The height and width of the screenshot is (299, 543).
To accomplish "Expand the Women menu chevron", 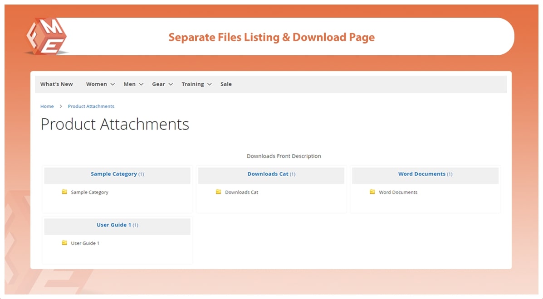I will [x=113, y=84].
